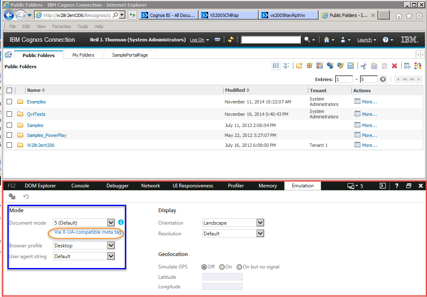427x297 pixels.
Task: Open the Samples_PowerPlay folder link
Action: [x=47, y=135]
